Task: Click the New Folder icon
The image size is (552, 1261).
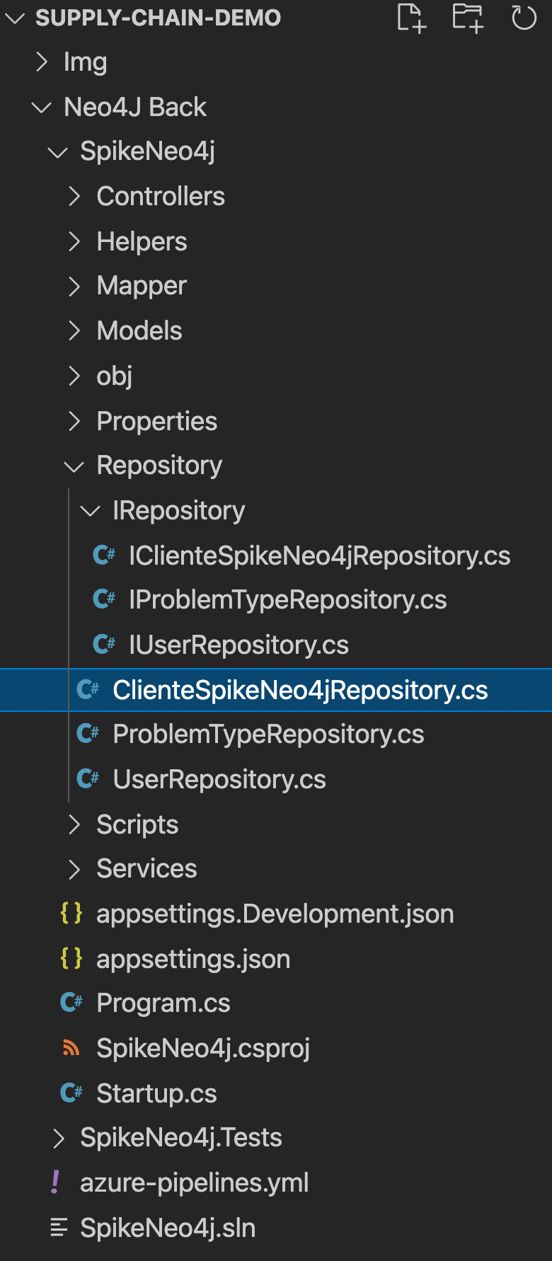Action: coord(468,18)
